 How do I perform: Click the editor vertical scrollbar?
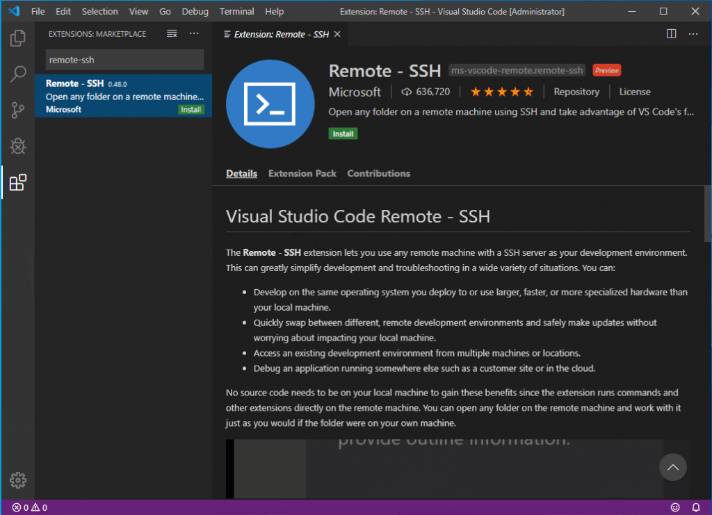coord(707,213)
